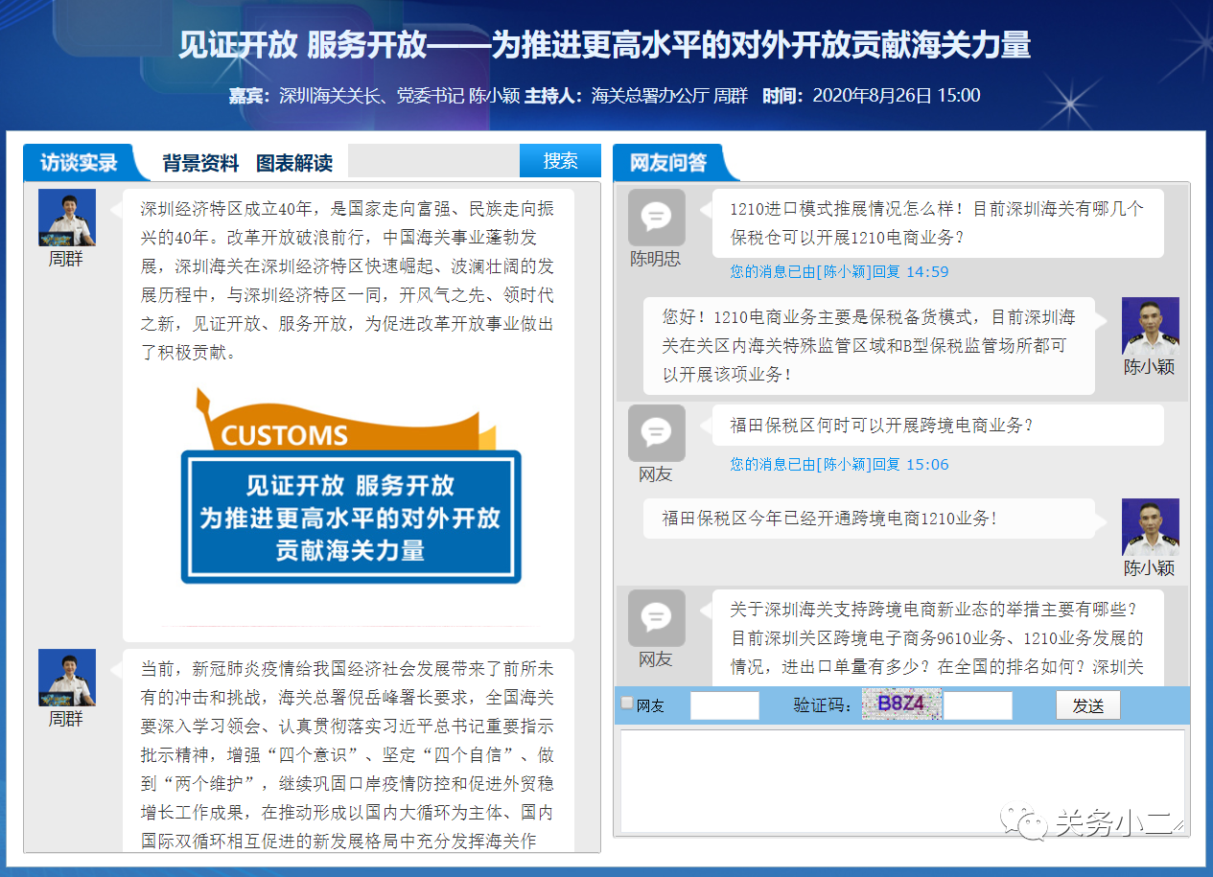Image resolution: width=1213 pixels, height=877 pixels.
Task: Click the chat icon beside 关于深圳海关支持 question
Action: 657,618
